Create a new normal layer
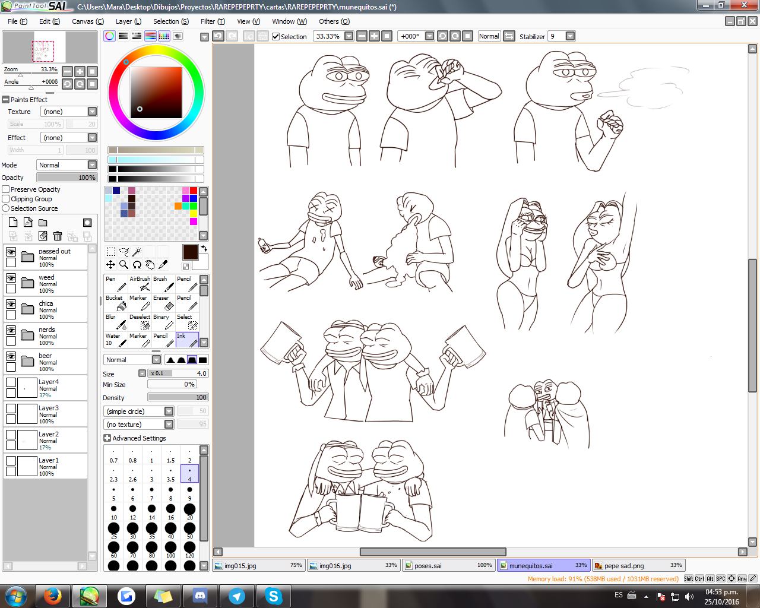Screen dimensions: 760x608 (x=13, y=223)
